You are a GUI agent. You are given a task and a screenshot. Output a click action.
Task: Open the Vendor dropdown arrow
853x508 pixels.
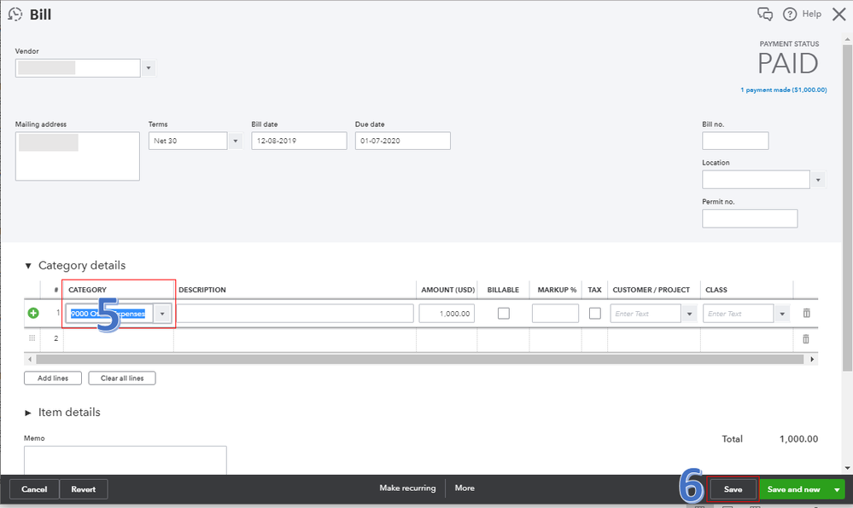coord(149,68)
